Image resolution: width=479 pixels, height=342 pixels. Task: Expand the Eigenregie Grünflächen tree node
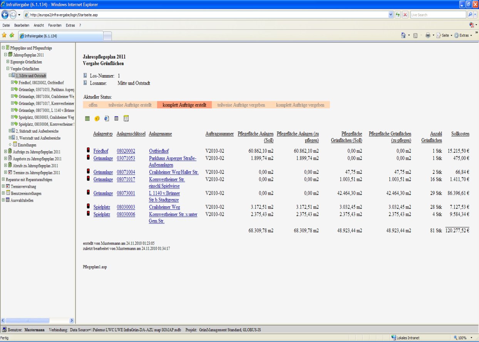click(x=7, y=62)
